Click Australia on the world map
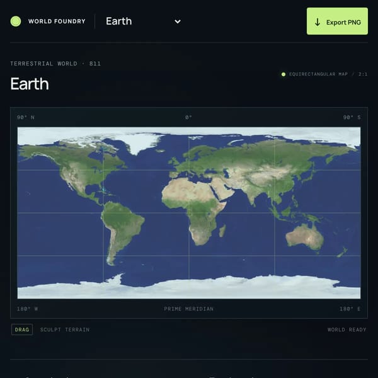 point(305,238)
